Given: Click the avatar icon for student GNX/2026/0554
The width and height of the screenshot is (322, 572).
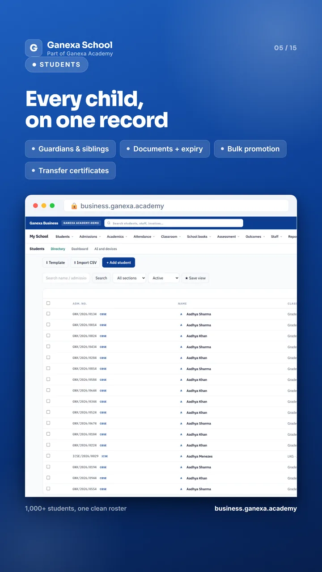Looking at the screenshot, I should click(x=181, y=489).
